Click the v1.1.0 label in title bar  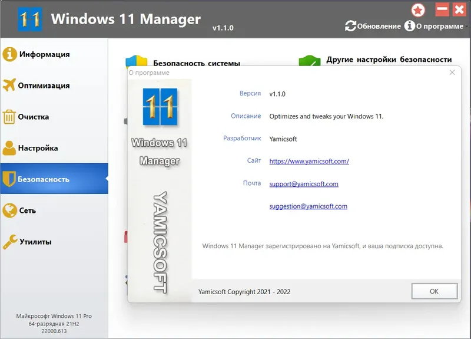click(223, 28)
